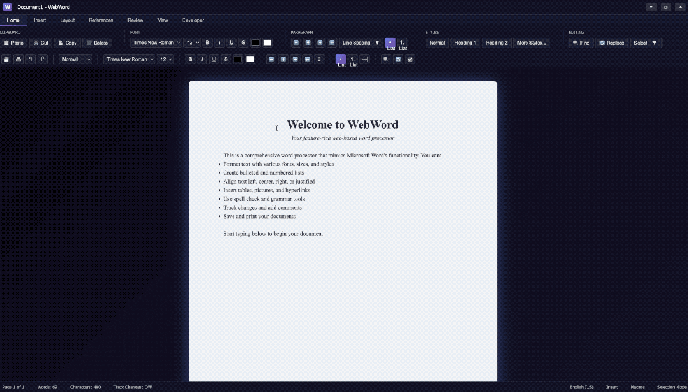Click Track Changes: OFF in status bar
Viewport: 688px width, 392px height.
(x=133, y=387)
